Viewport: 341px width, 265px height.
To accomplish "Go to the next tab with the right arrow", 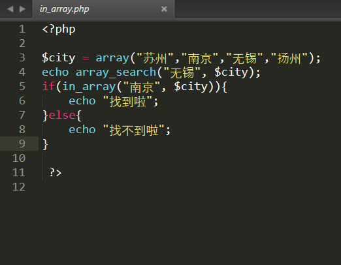I will pos(22,9).
